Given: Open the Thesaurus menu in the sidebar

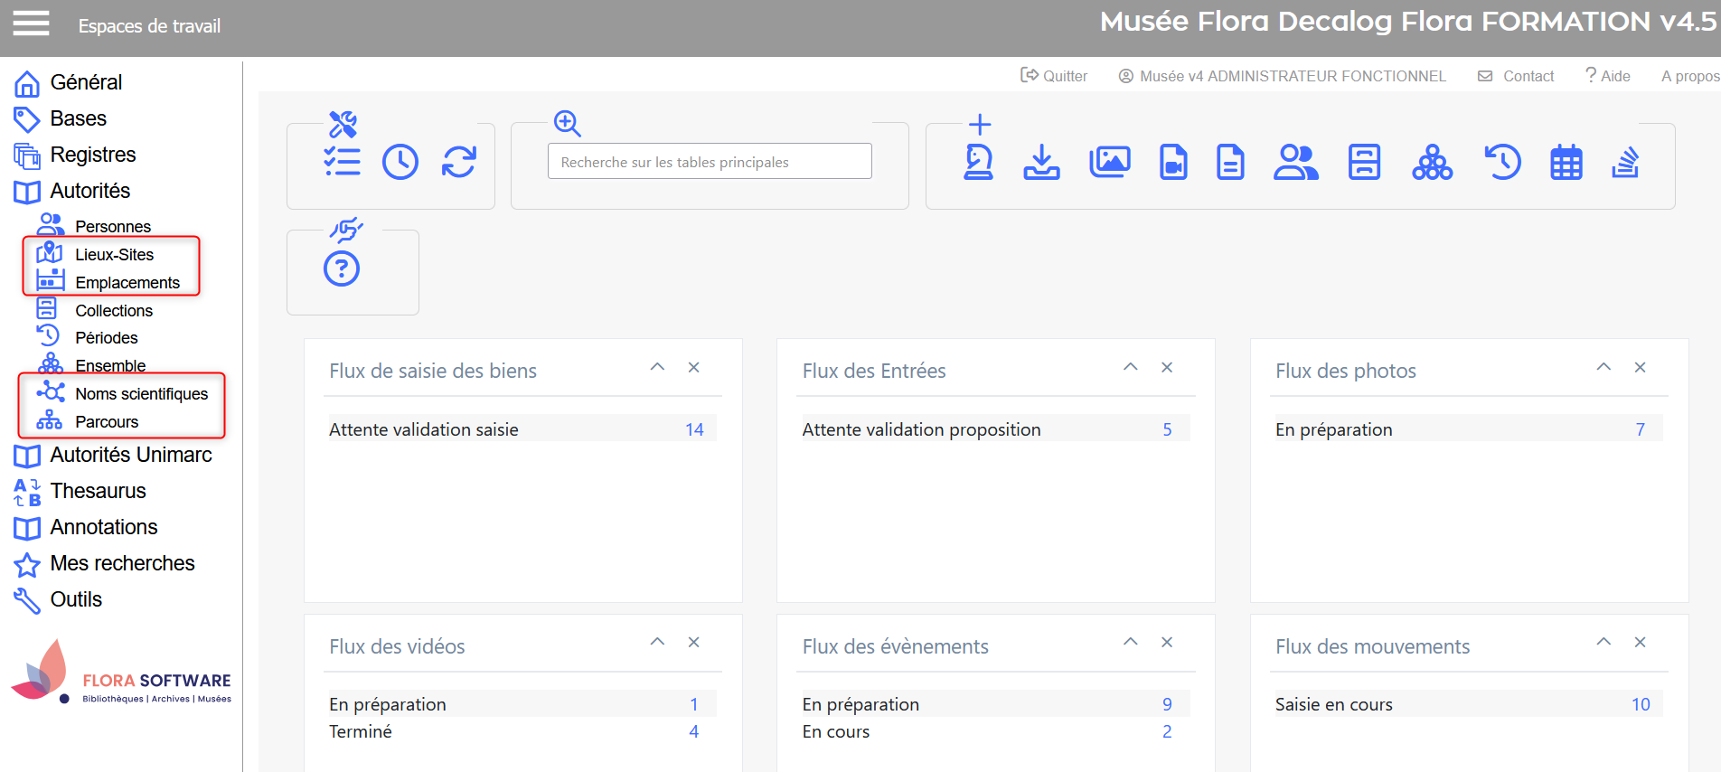Looking at the screenshot, I should pos(98,491).
